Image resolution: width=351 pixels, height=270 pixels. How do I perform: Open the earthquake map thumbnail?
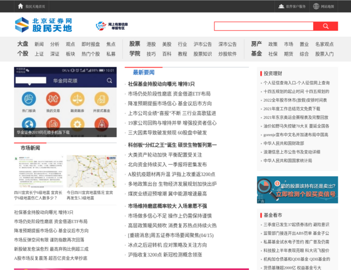point(92,171)
